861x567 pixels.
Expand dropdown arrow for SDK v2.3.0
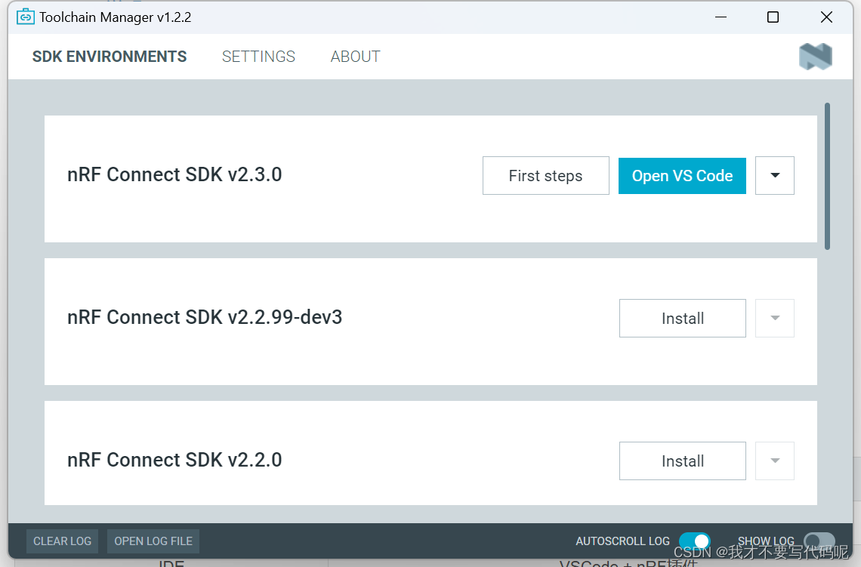pos(775,176)
